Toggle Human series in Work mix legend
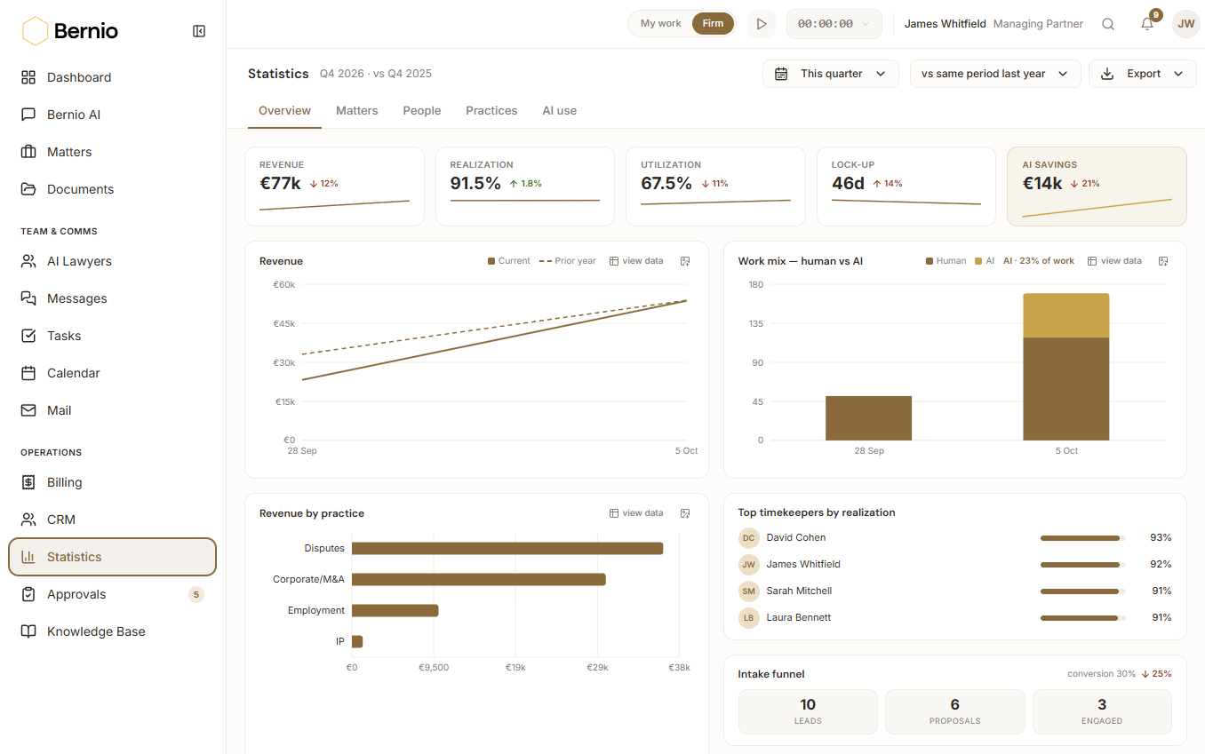Image resolution: width=1205 pixels, height=754 pixels. [x=946, y=261]
